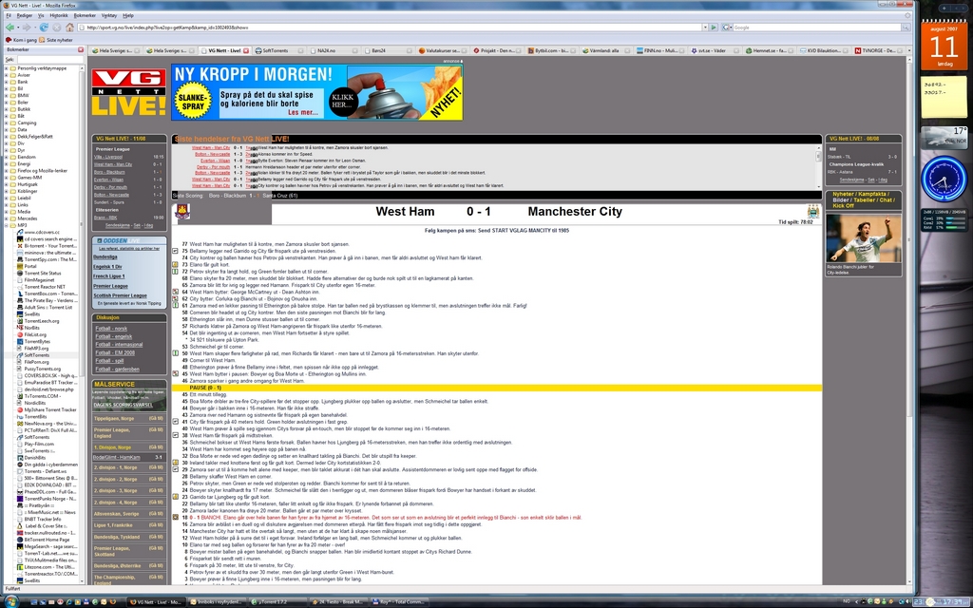Click the latest-events box scrollbar
Image resolution: width=973 pixels, height=608 pixels.
[818, 166]
